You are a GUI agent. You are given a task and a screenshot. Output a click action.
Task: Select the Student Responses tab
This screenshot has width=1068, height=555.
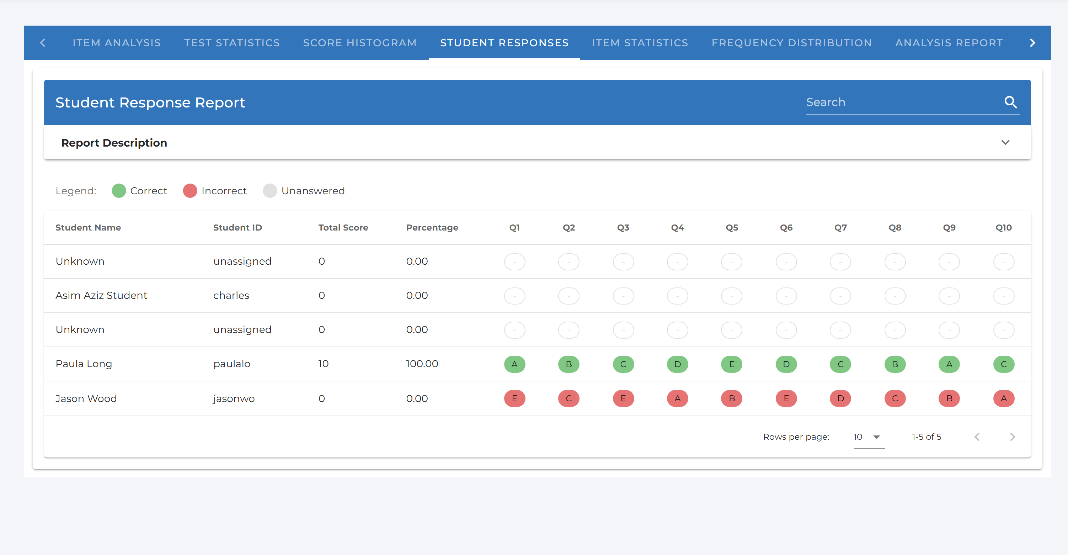tap(504, 43)
